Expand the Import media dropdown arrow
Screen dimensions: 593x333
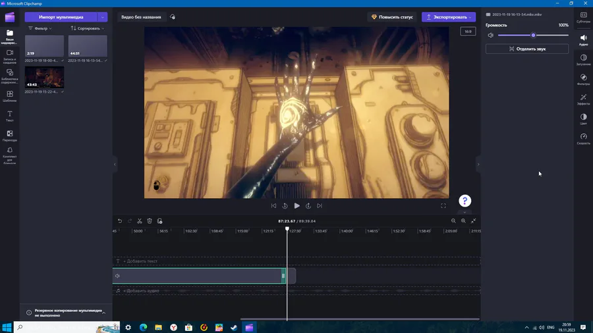point(103,17)
